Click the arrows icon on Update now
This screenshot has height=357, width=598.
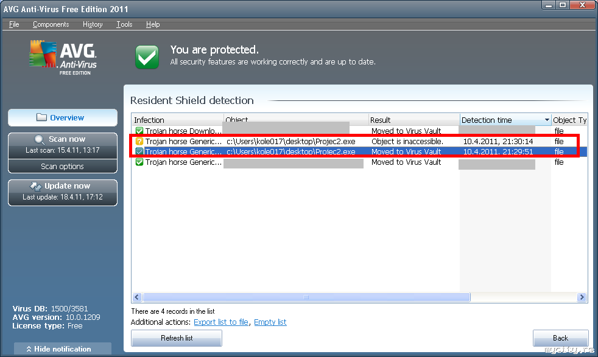(x=35, y=186)
